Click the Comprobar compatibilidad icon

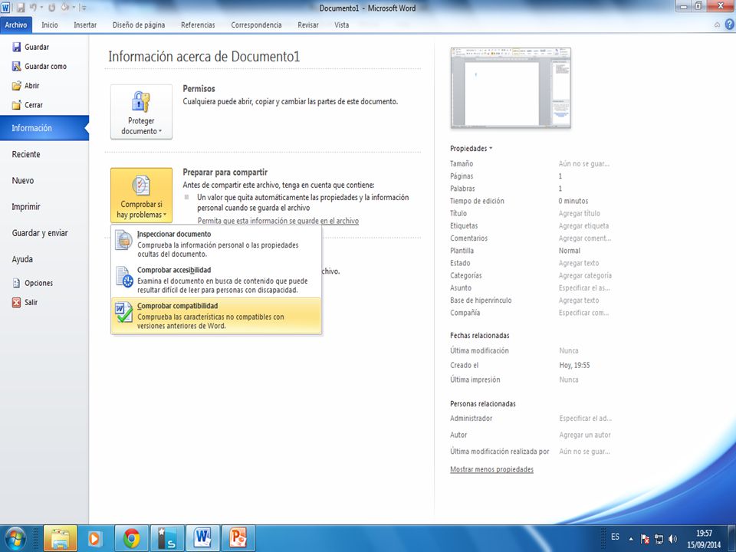(x=124, y=312)
